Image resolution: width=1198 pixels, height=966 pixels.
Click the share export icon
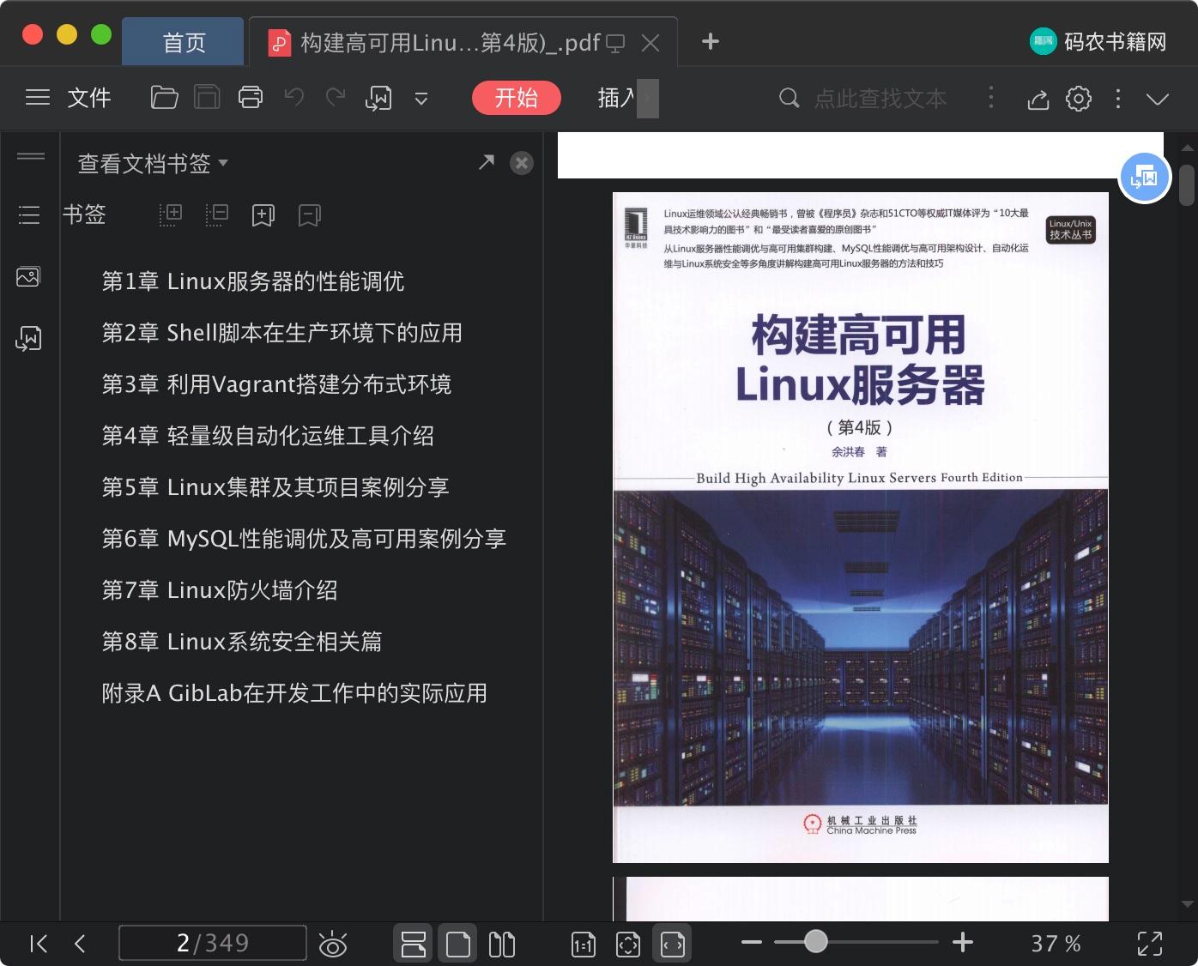tap(1038, 99)
